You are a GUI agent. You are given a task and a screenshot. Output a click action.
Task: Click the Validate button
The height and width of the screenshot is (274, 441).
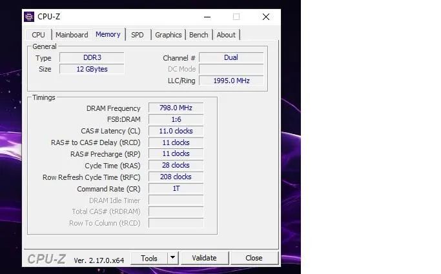coord(205,258)
